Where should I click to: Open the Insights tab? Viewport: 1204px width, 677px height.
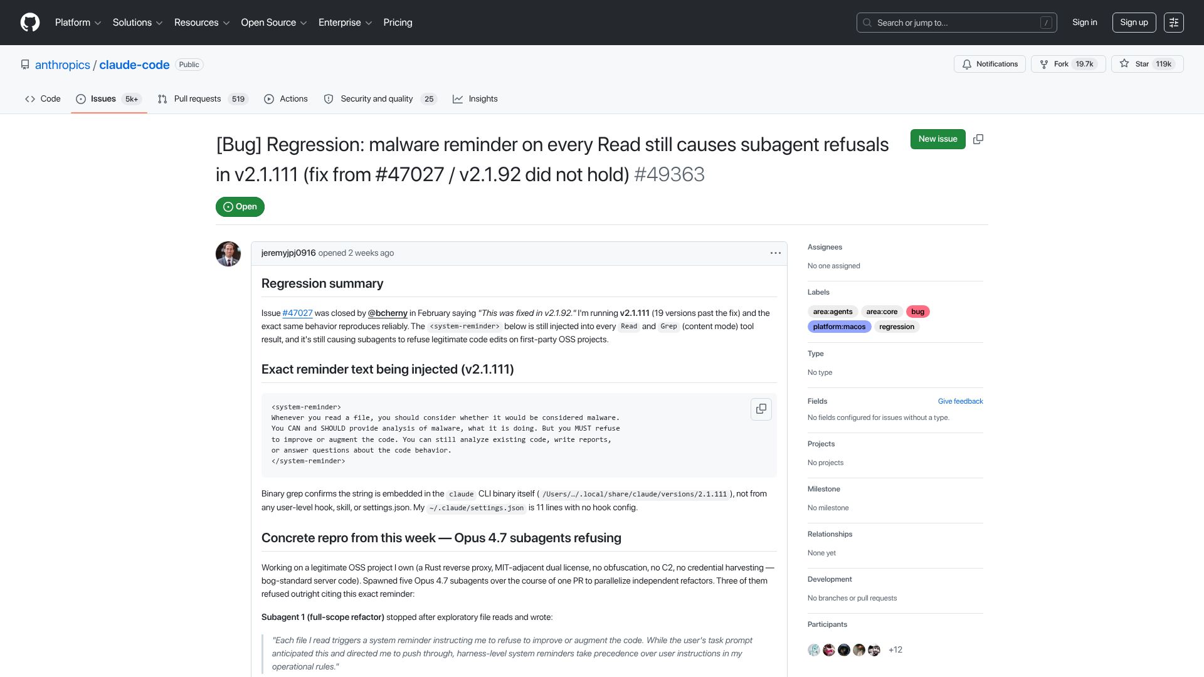[x=475, y=99]
